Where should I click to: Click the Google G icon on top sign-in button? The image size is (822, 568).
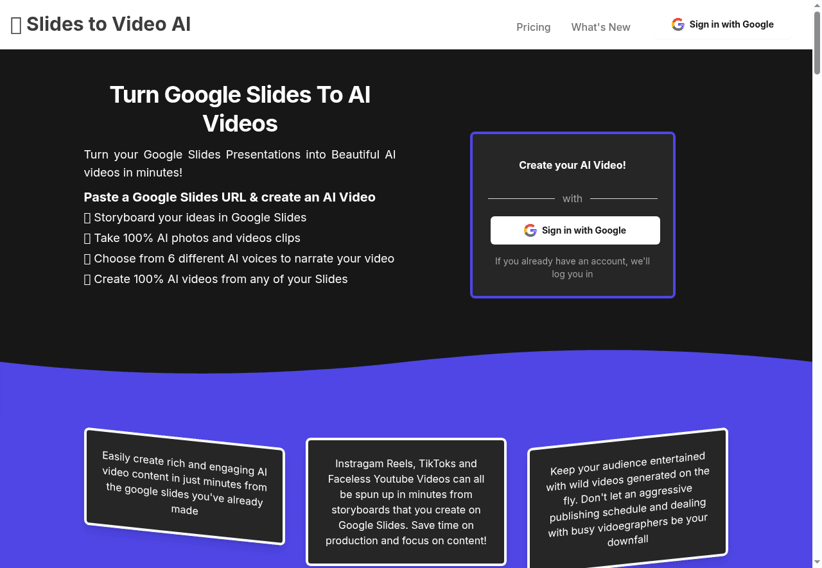(678, 24)
